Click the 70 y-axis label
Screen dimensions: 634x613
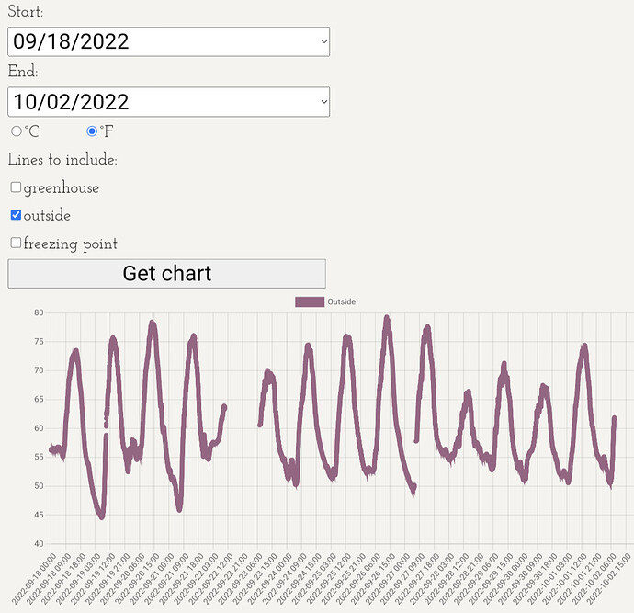(39, 370)
